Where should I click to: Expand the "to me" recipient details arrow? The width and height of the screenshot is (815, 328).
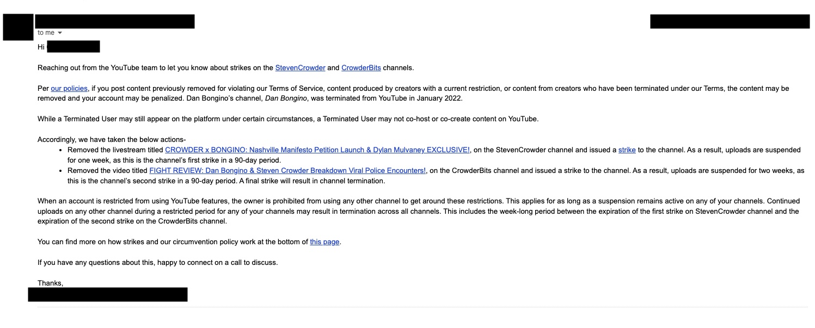click(x=60, y=33)
